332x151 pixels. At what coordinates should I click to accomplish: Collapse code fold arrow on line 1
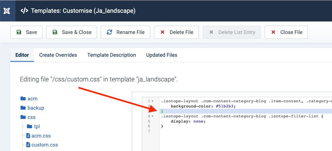[152, 101]
